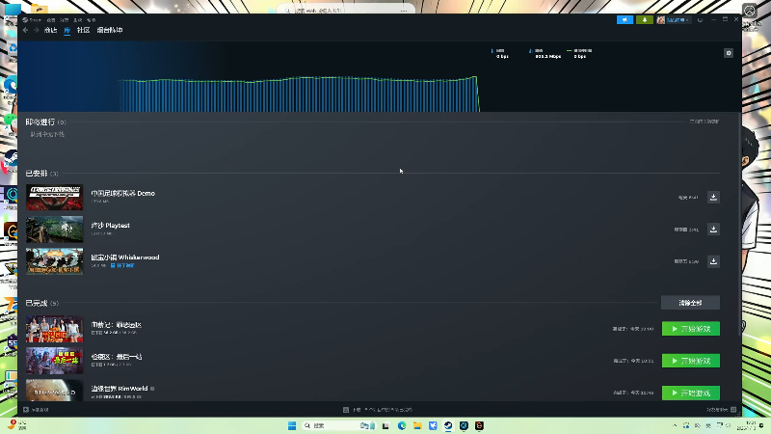Open download settings gear icon

(729, 53)
